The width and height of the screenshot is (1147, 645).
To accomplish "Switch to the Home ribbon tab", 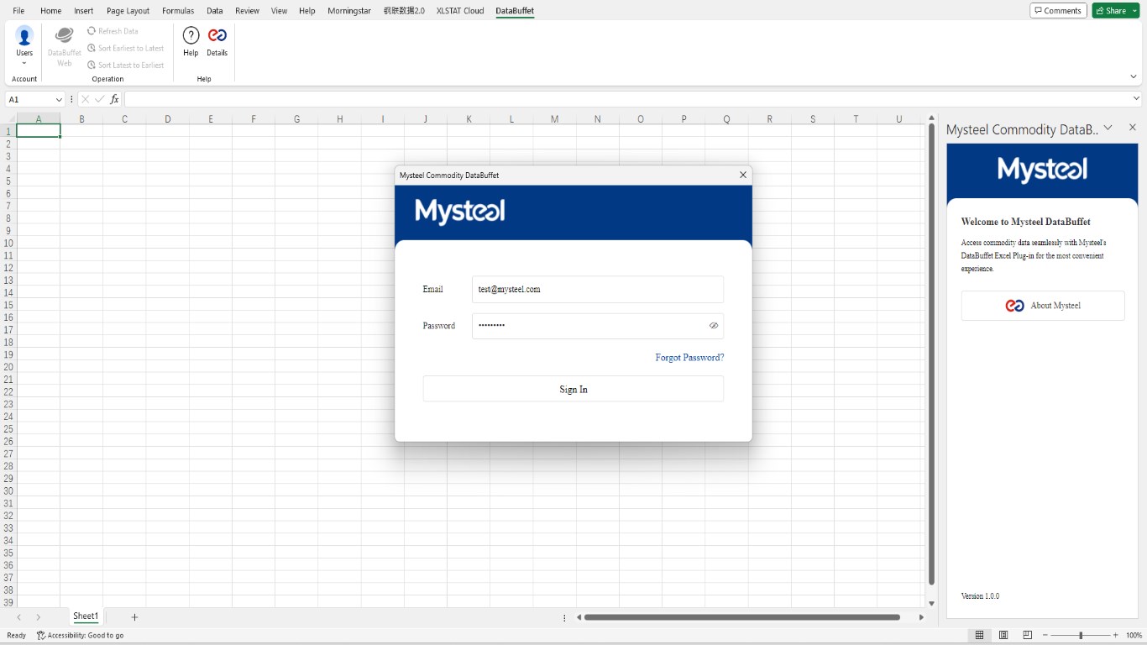I will [x=50, y=11].
